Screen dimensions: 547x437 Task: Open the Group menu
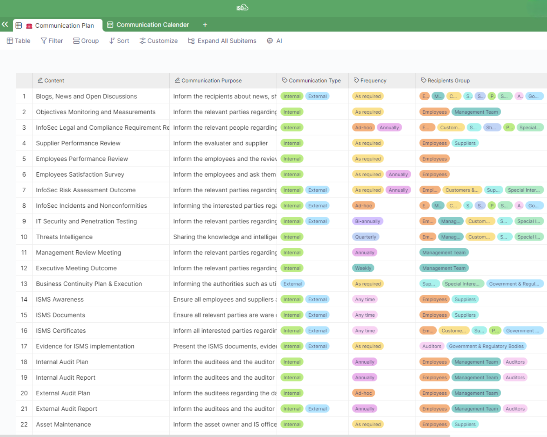(86, 41)
